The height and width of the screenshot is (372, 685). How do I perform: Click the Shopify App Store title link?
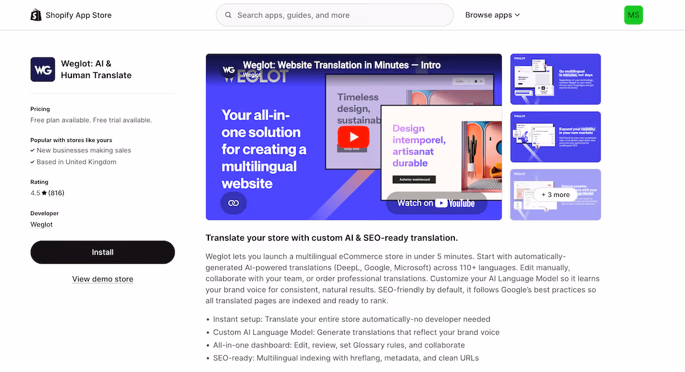[79, 15]
